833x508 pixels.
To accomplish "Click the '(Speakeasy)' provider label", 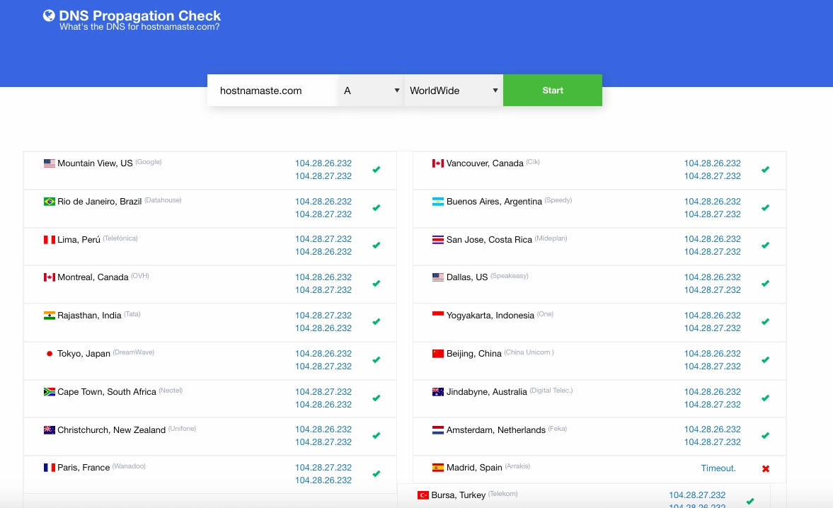I will [x=509, y=276].
